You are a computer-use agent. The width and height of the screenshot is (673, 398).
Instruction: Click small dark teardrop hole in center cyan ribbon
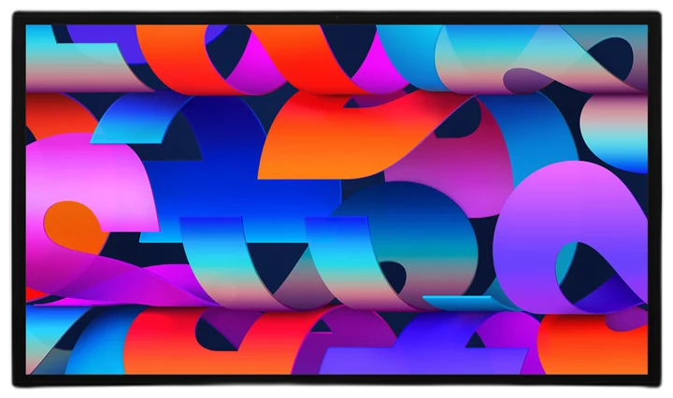(394, 275)
